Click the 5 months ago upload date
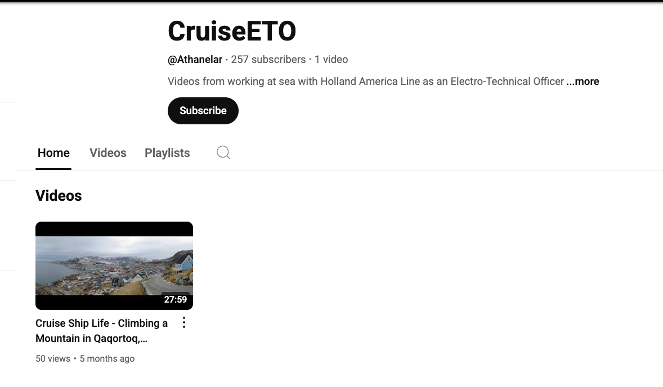Screen dimensions: 663x387 click(x=107, y=359)
